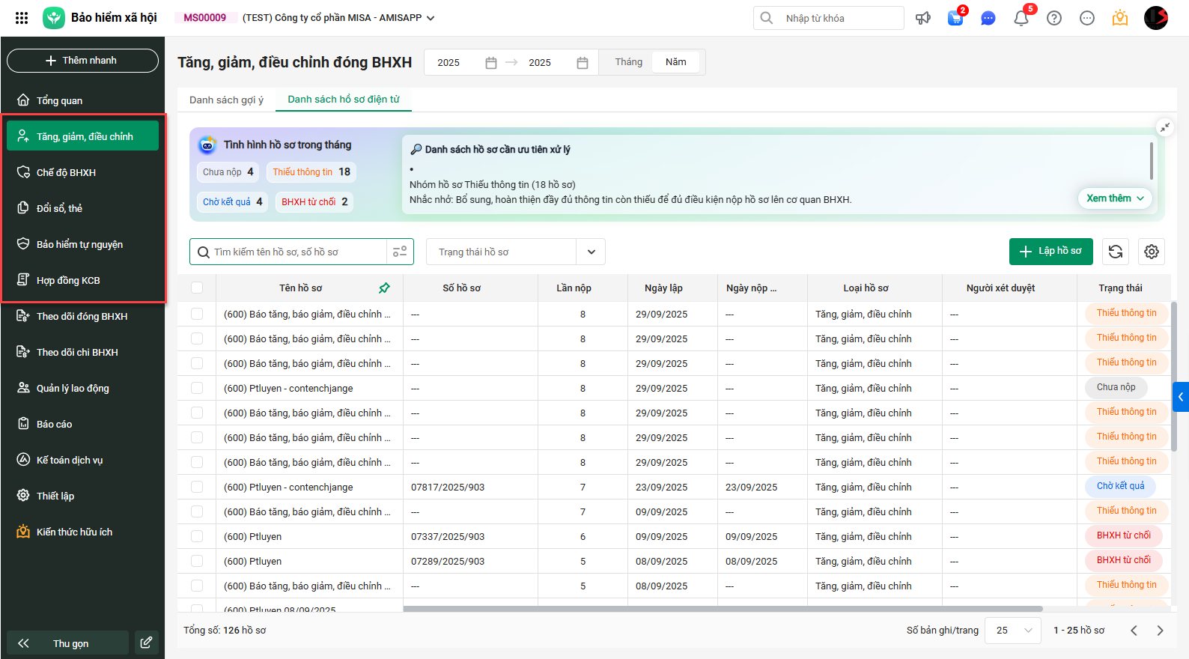Click the Thêm nhanh button
Viewport: 1189px width, 659px height.
point(82,61)
